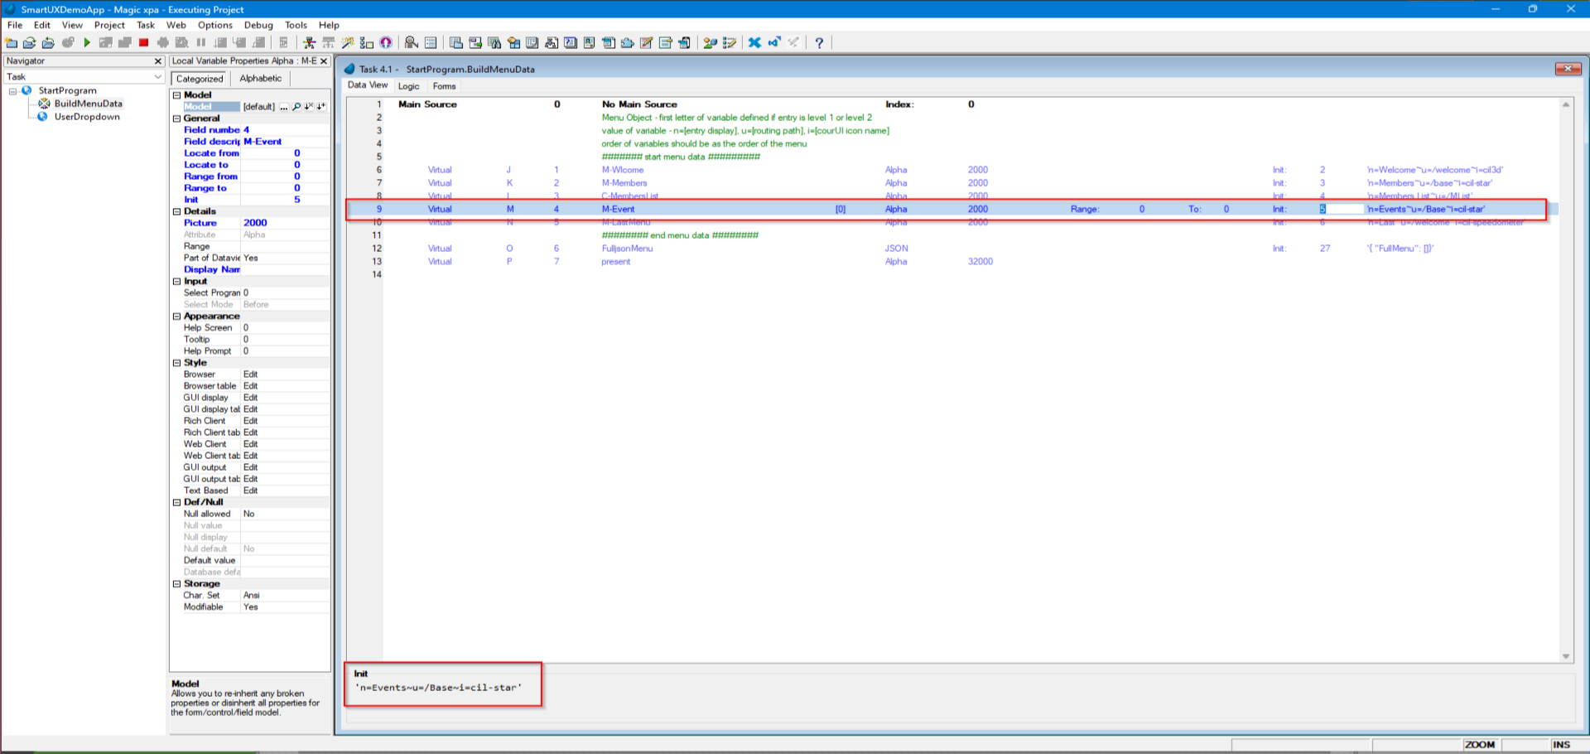Toggle the Modifiable property setting
Screen dimensions: 1590x754
(x=249, y=607)
